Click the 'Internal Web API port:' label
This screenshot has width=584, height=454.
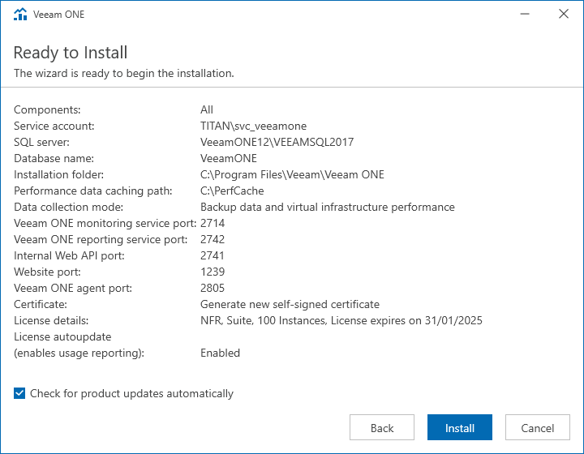(69, 255)
